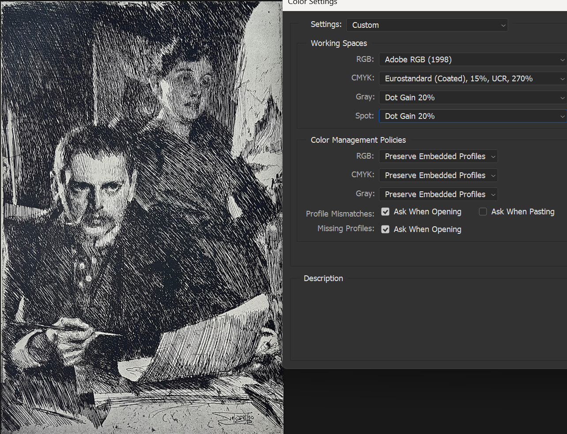Open the Settings preset dropdown showing Custom
This screenshot has height=434, width=567.
pyautogui.click(x=427, y=25)
